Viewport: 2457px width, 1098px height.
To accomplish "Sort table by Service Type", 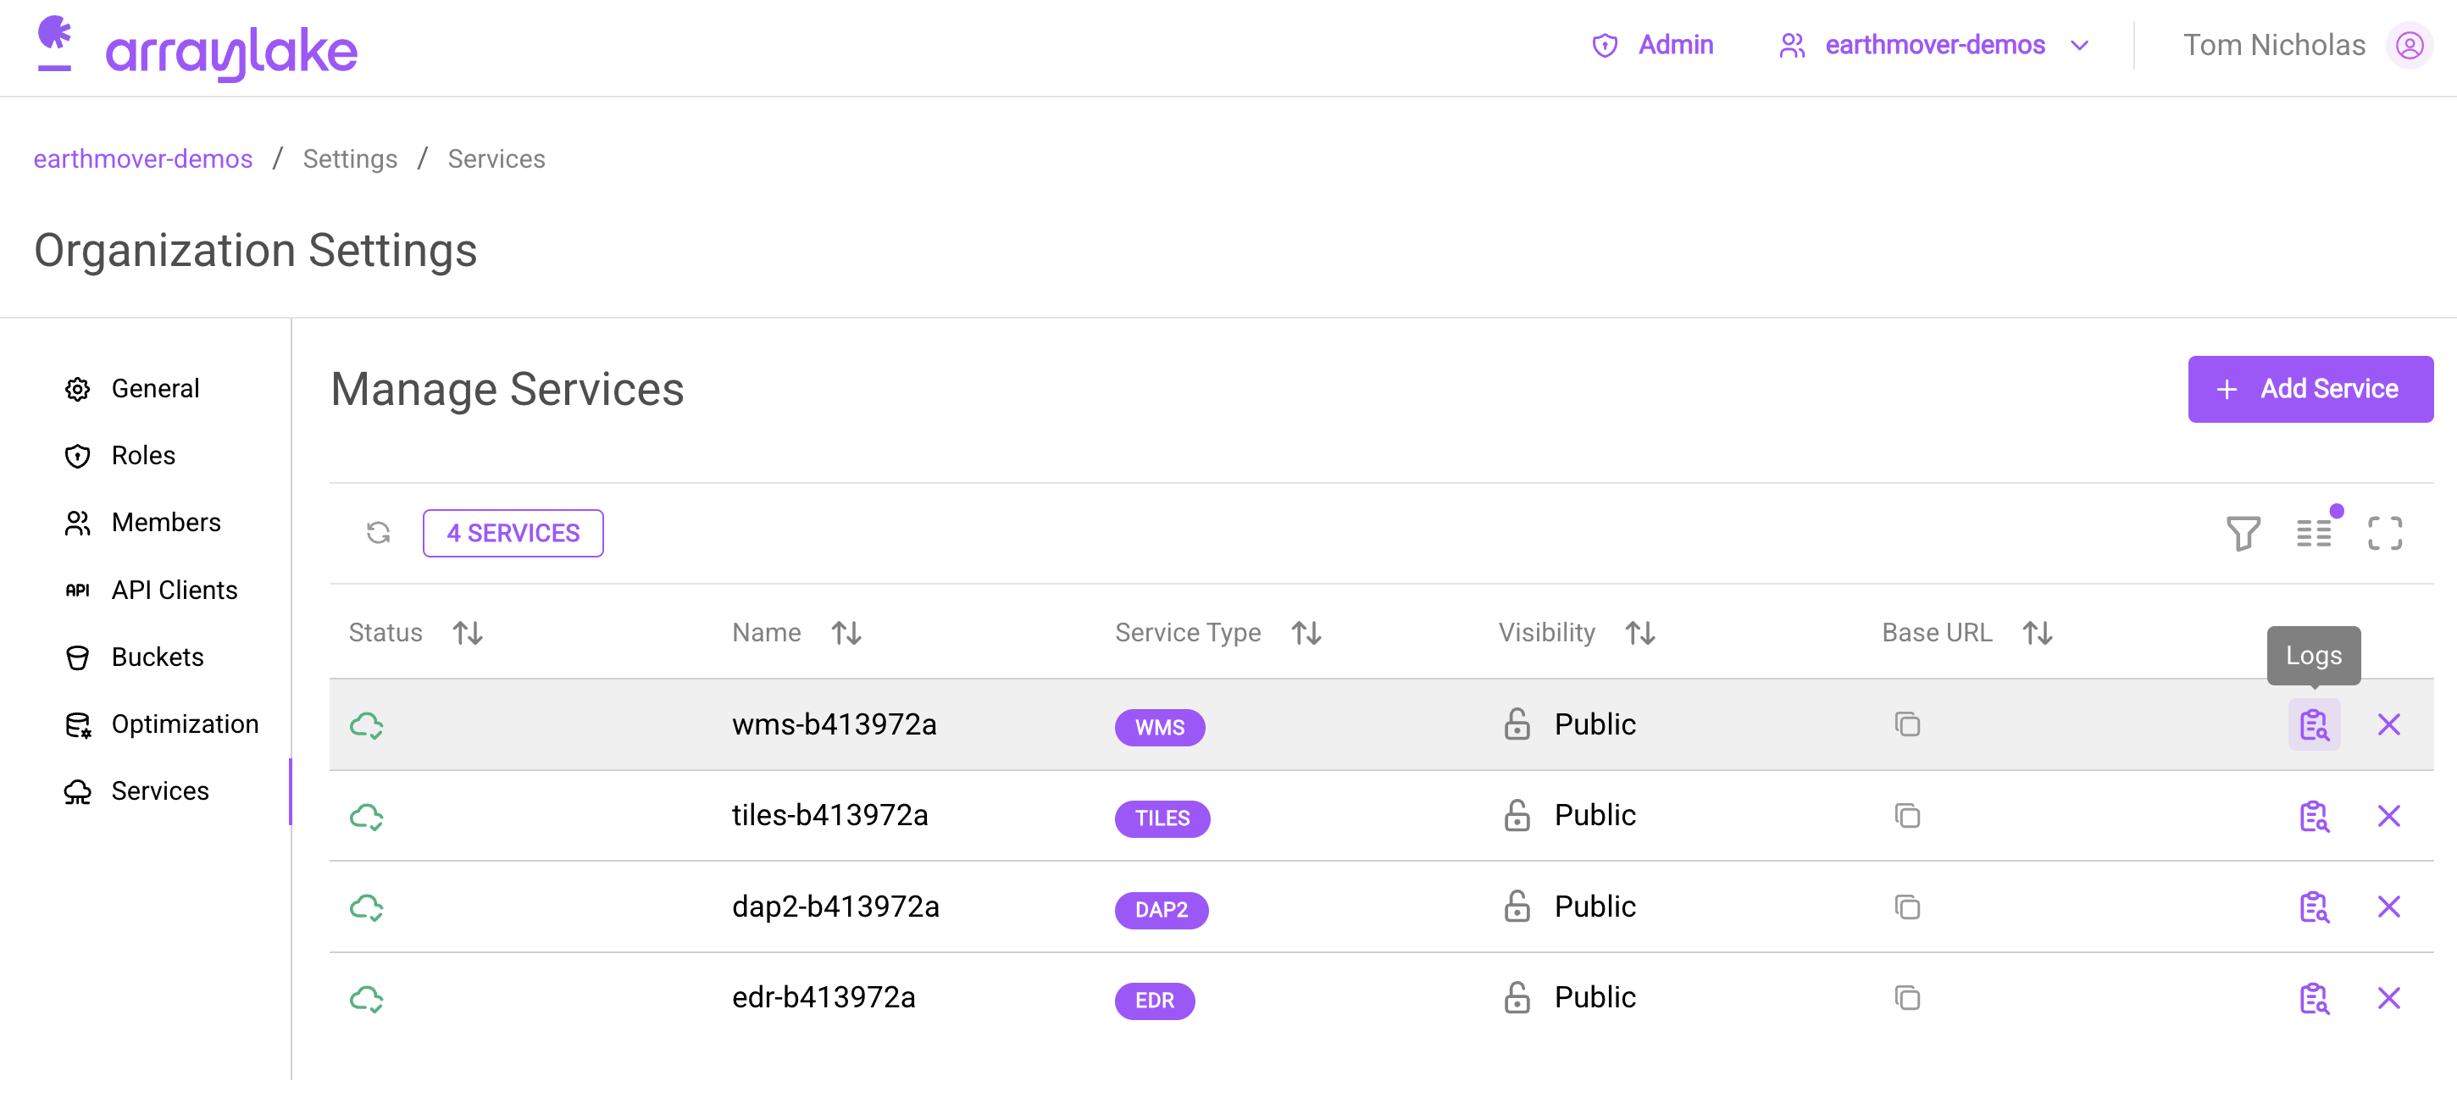I will (x=1306, y=633).
